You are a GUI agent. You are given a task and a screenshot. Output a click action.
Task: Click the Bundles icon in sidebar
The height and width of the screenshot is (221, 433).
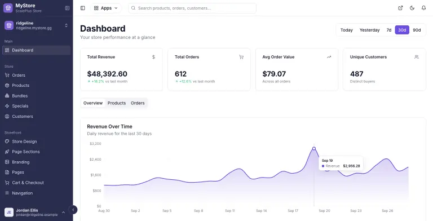click(x=7, y=96)
